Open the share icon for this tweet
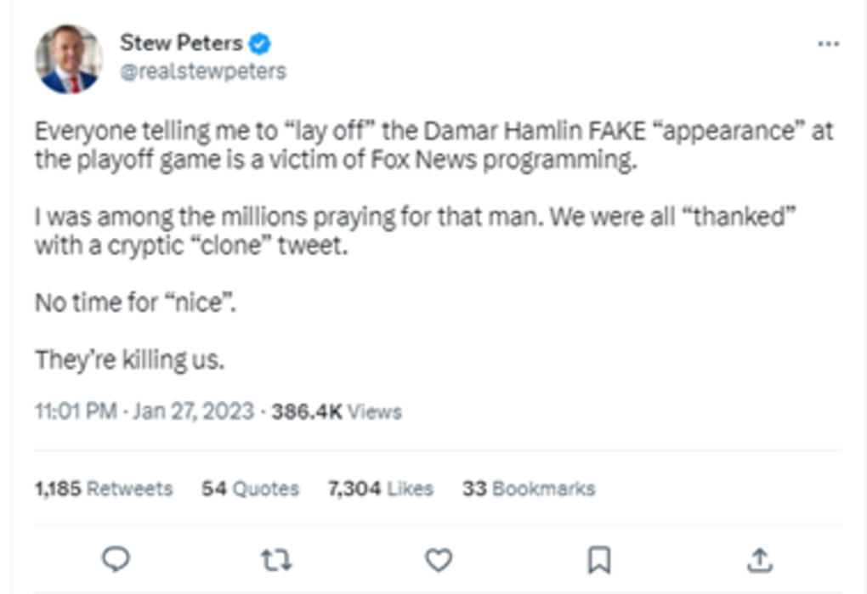The image size is (867, 594). pyautogui.click(x=759, y=557)
